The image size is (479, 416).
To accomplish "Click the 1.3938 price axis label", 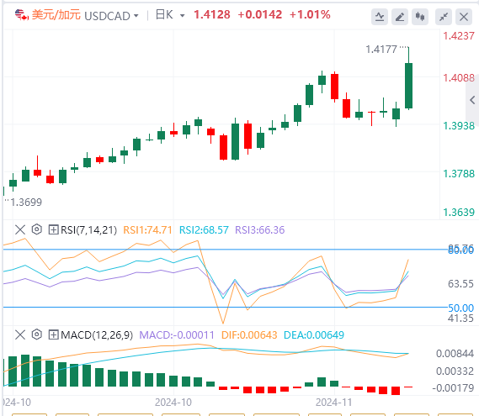I will tap(459, 126).
